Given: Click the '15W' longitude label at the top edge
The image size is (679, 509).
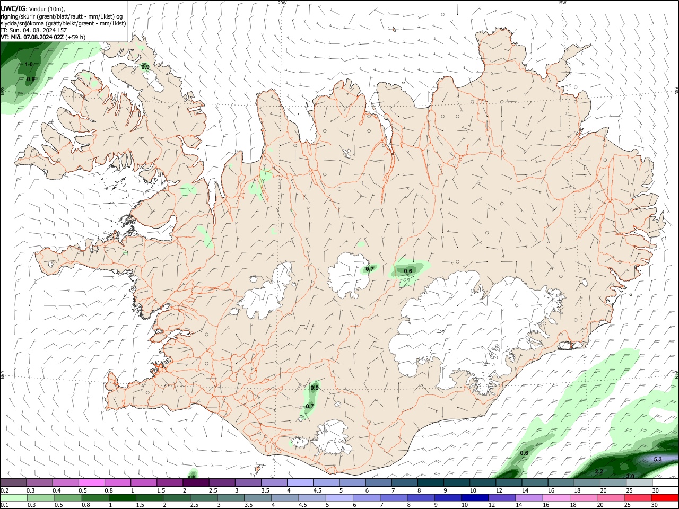Looking at the screenshot, I should point(562,3).
